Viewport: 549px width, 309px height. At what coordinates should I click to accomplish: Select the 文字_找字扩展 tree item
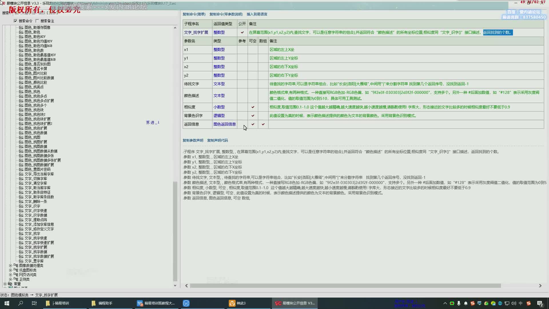(36, 247)
